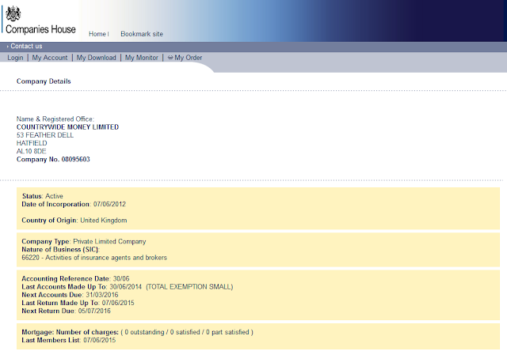
Task: Open My Account
Action: coord(50,58)
